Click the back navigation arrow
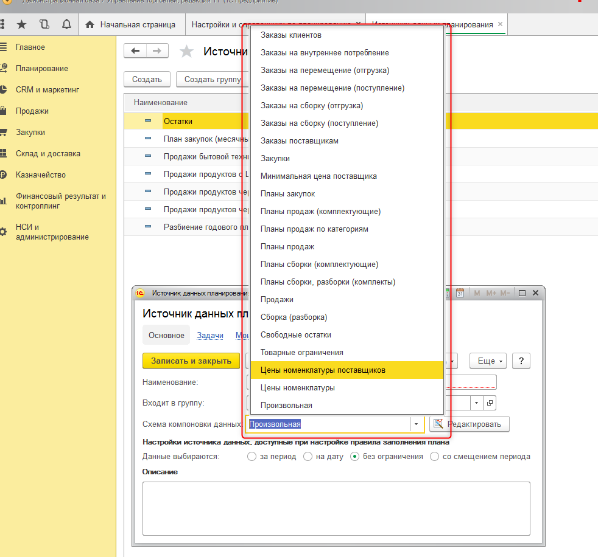The height and width of the screenshot is (557, 598). [135, 52]
